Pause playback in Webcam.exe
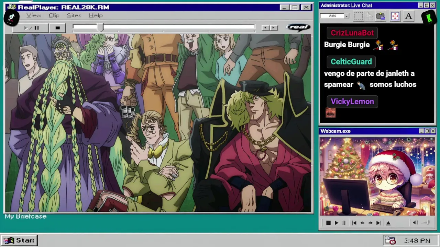 pos(344,223)
